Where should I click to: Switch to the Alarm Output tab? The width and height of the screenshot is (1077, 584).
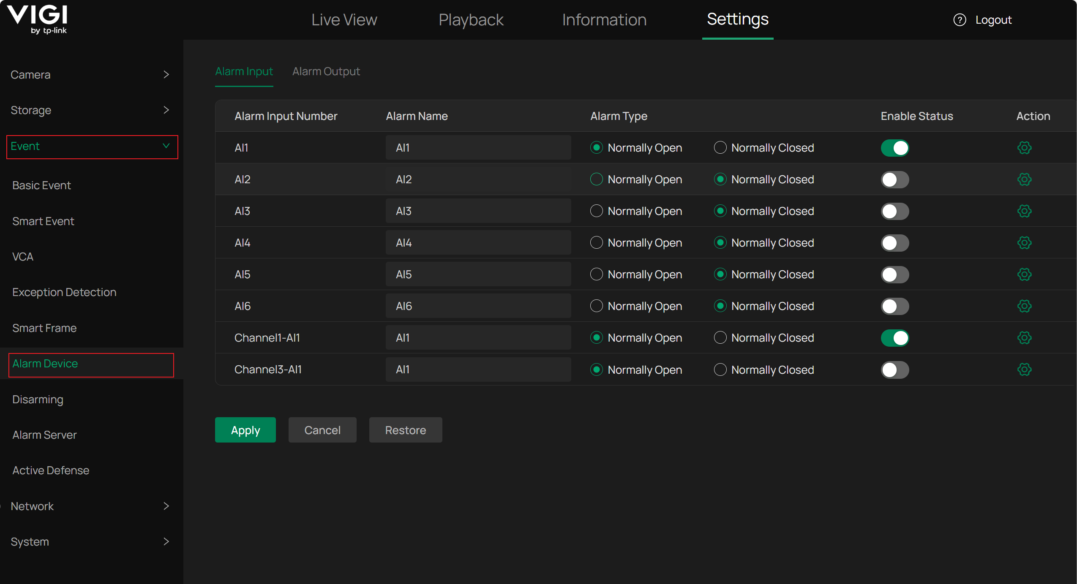[326, 71]
